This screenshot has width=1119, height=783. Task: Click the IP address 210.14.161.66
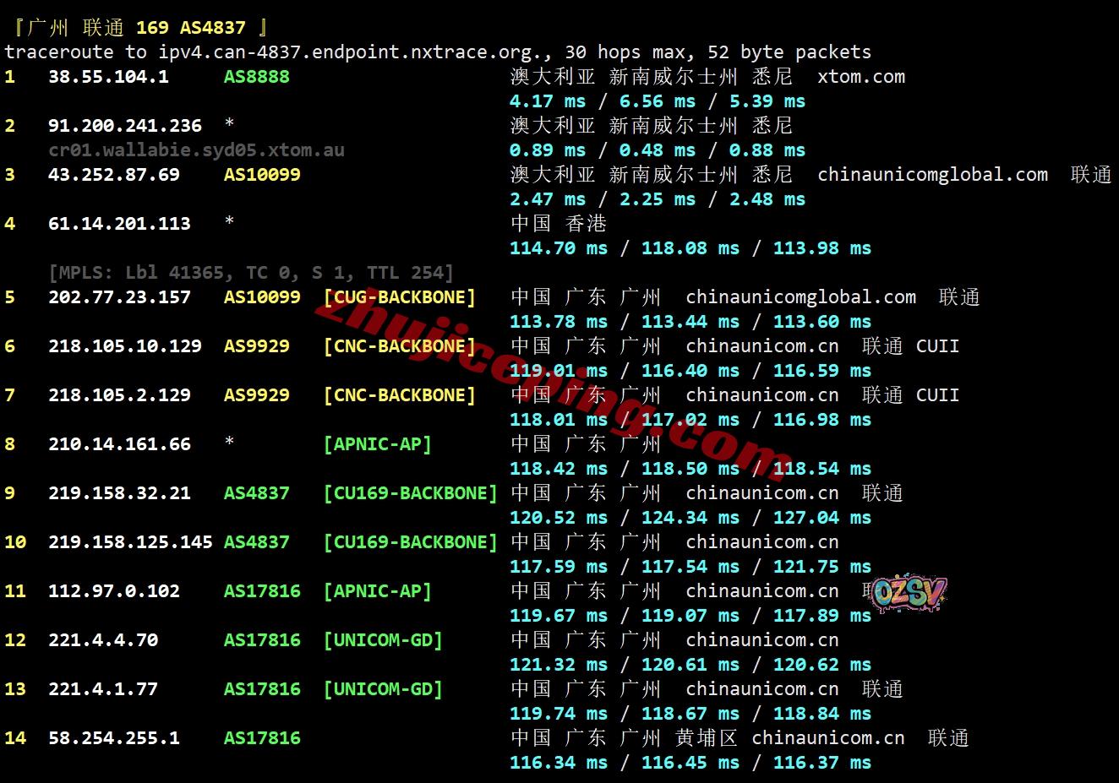click(119, 444)
